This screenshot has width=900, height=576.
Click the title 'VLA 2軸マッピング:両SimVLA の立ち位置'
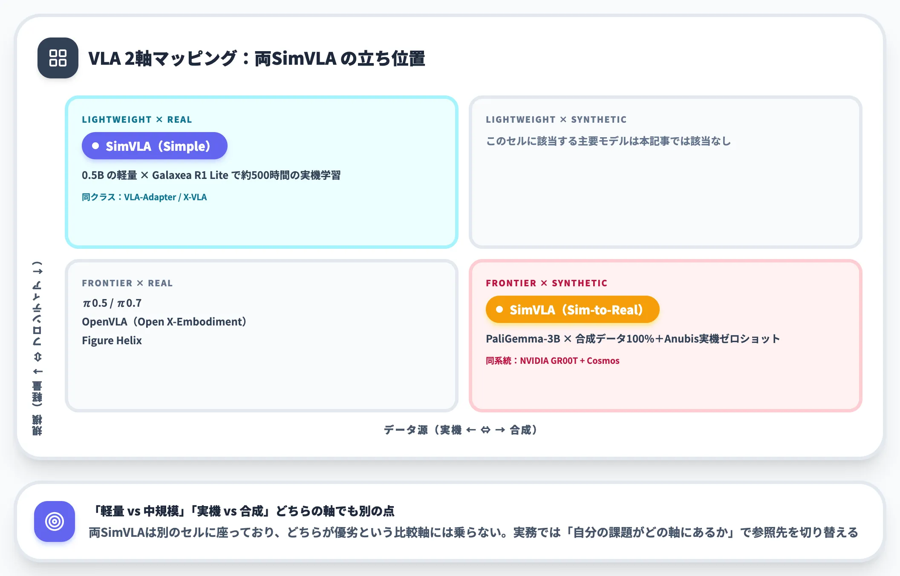coord(257,58)
